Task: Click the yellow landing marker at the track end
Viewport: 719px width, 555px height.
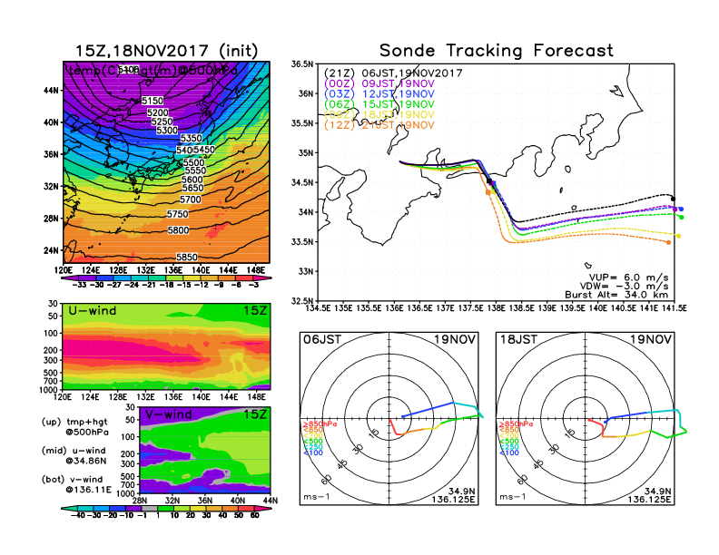Action: point(678,236)
